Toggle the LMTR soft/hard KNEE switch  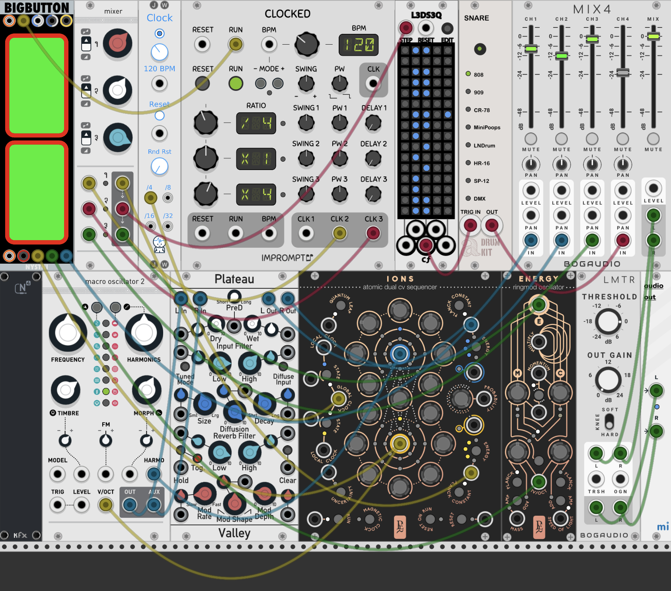(609, 421)
